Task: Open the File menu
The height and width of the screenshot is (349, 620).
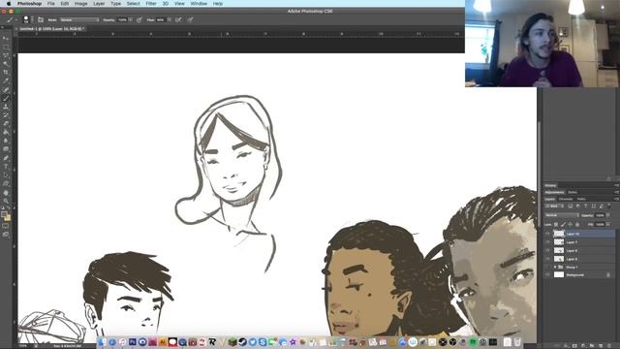Action: [x=51, y=3]
